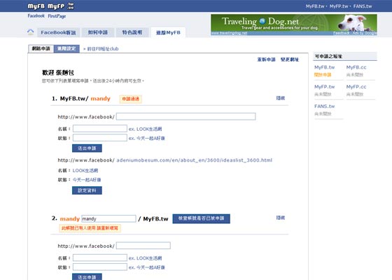Image resolution: width=392 pixels, height=280 pixels.
Task: Click the 狀態 status field in section 2
Action: pos(99,267)
